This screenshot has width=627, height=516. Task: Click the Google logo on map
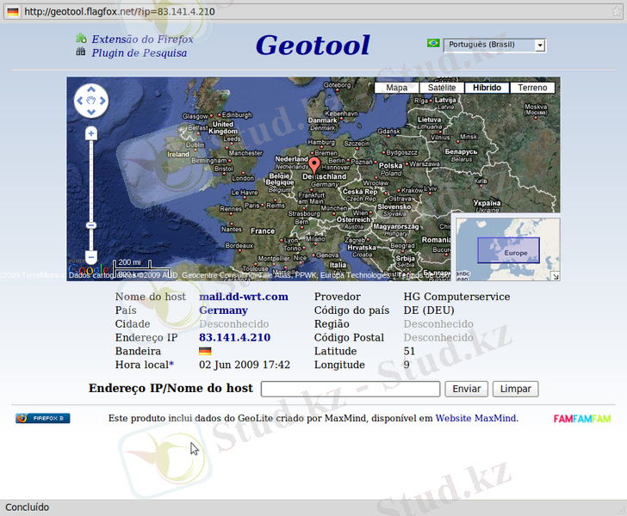(x=89, y=270)
